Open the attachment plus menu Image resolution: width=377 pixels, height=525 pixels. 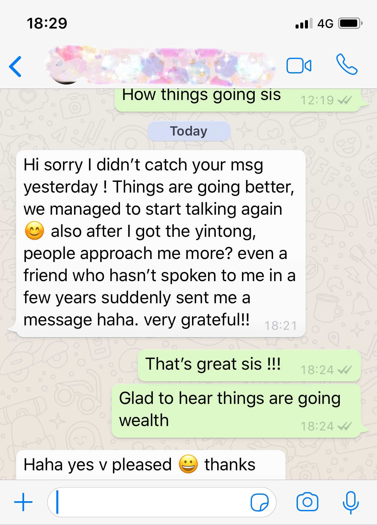point(23,502)
